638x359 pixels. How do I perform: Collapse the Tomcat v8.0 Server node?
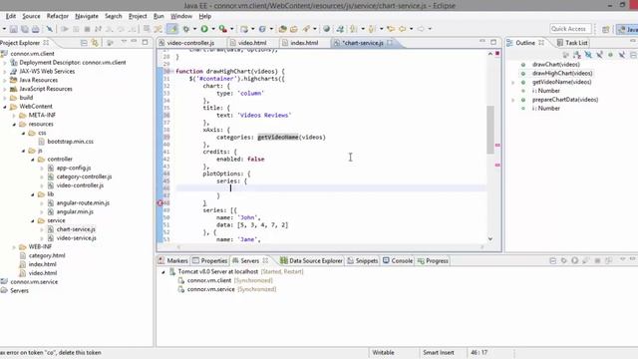click(163, 272)
